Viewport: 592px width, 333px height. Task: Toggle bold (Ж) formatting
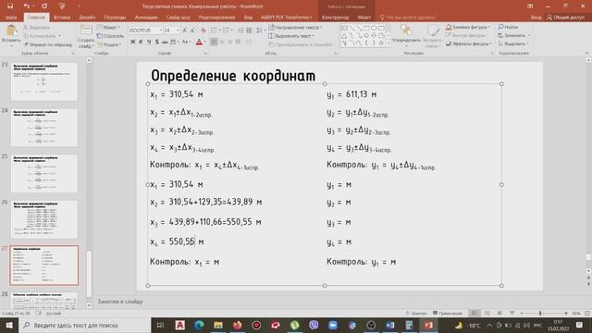pyautogui.click(x=133, y=42)
